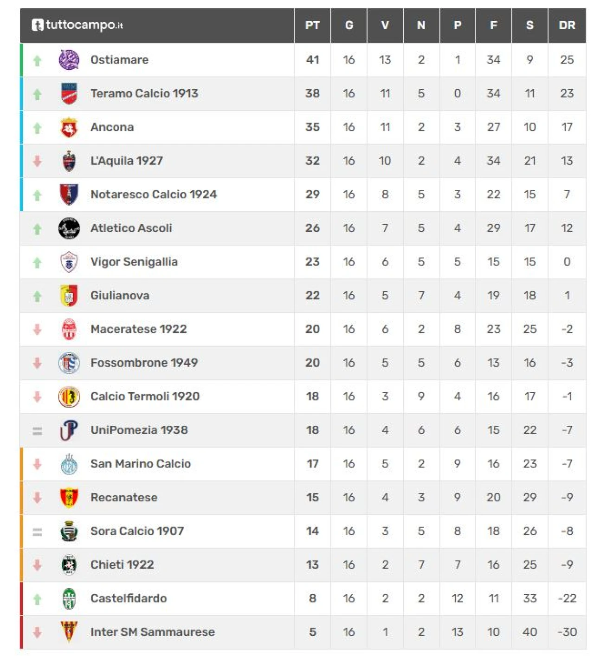Click the red down arrow beside Maceratese
594x656 pixels.
[x=37, y=329]
